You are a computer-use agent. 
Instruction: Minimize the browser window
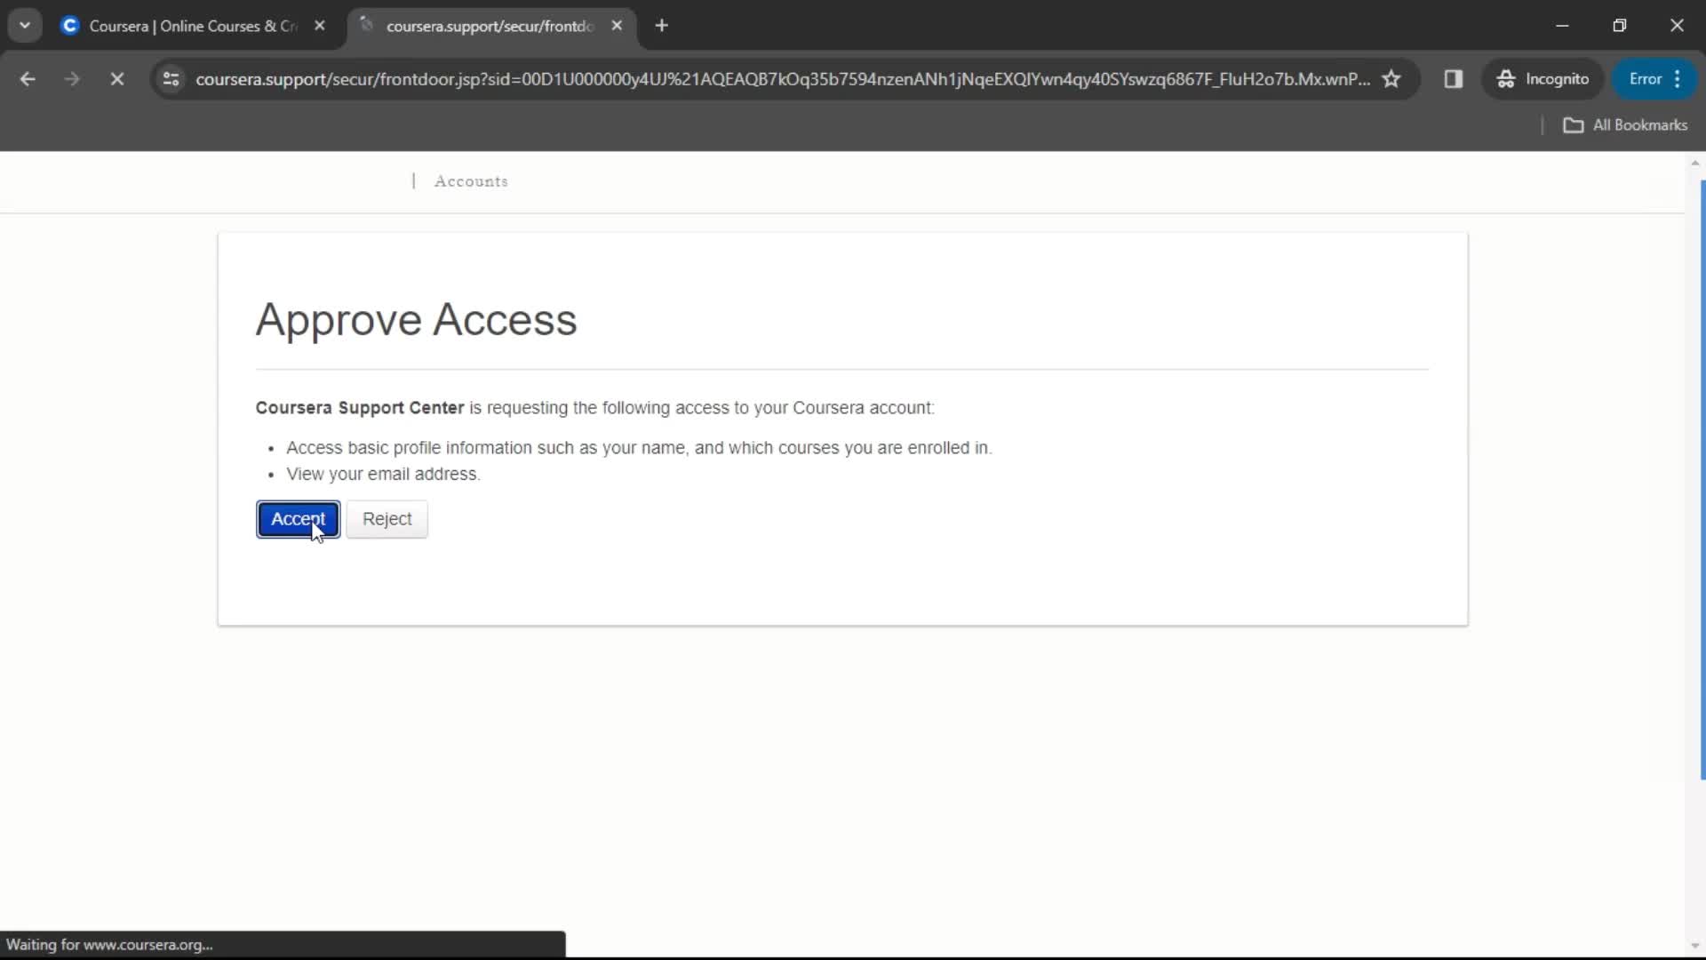1562,26
